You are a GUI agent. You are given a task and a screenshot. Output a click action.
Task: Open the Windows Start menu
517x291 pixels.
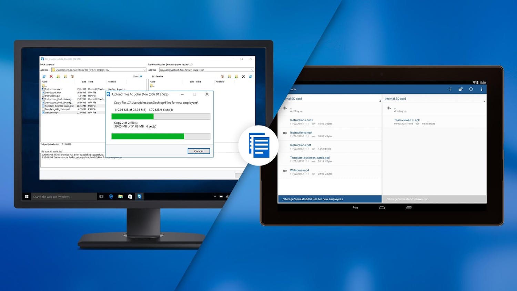tap(27, 197)
